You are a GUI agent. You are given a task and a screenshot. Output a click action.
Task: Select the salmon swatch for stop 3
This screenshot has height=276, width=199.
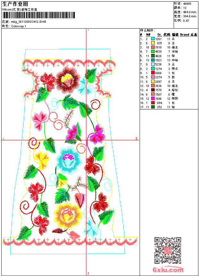tap(153, 47)
